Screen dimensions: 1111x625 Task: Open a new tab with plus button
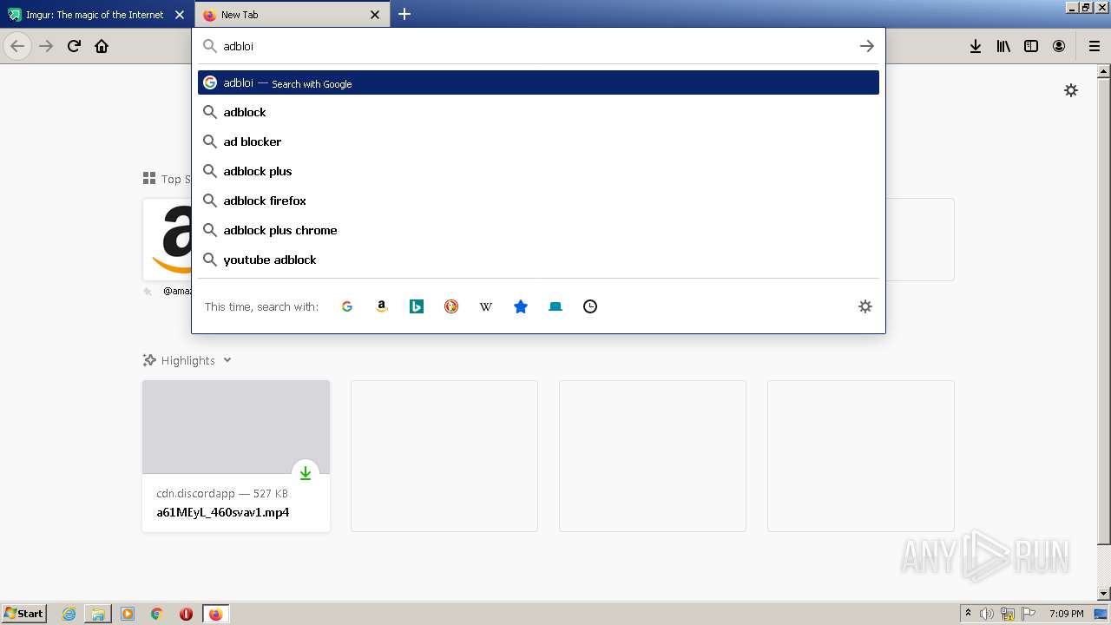tap(404, 14)
